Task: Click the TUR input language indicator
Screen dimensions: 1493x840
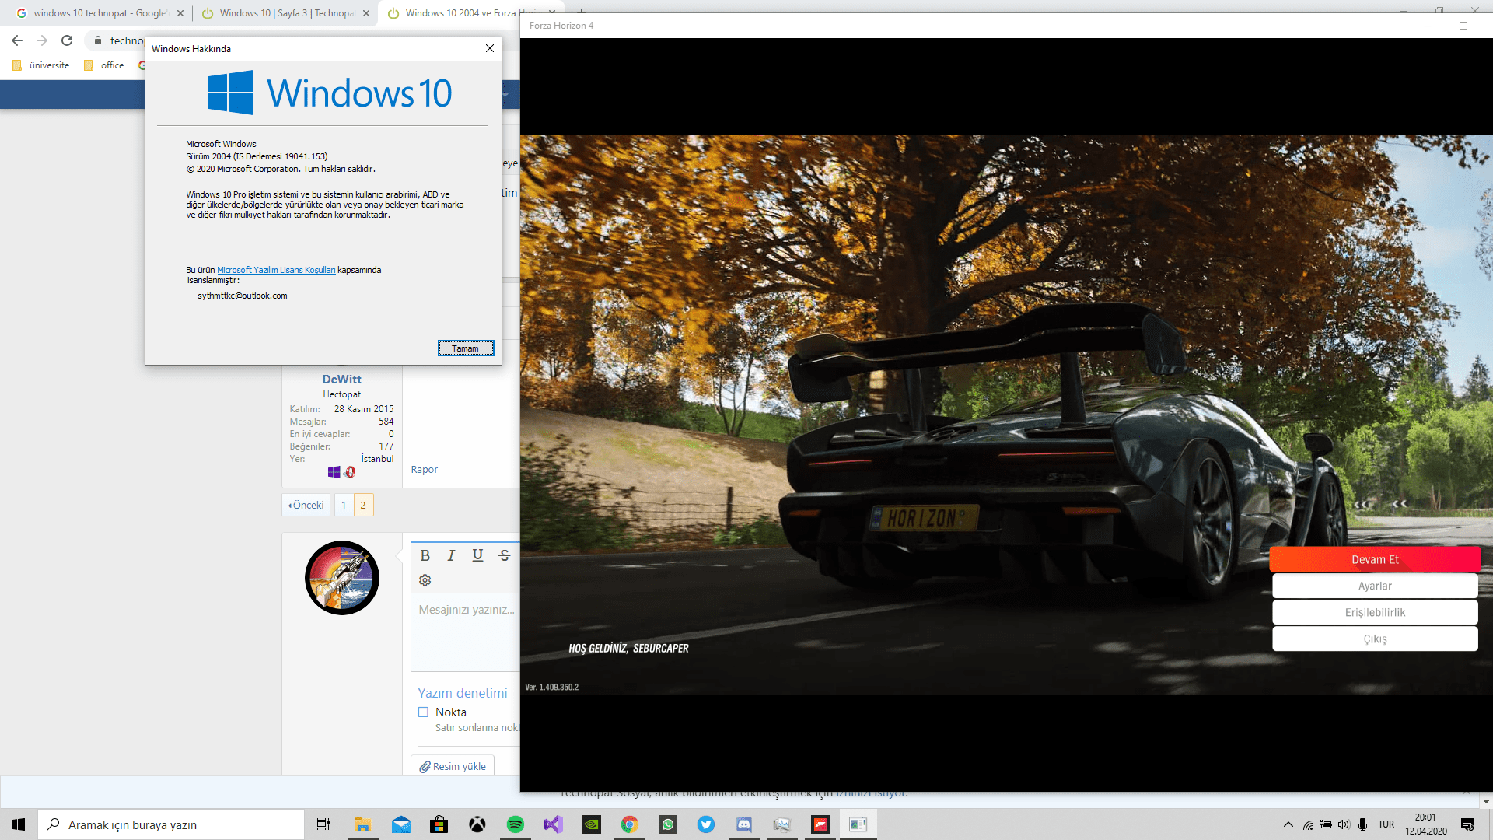Action: (x=1386, y=824)
